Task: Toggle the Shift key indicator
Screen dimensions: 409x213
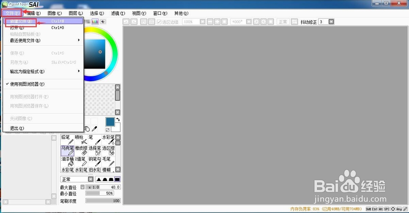Action: tap(369, 209)
